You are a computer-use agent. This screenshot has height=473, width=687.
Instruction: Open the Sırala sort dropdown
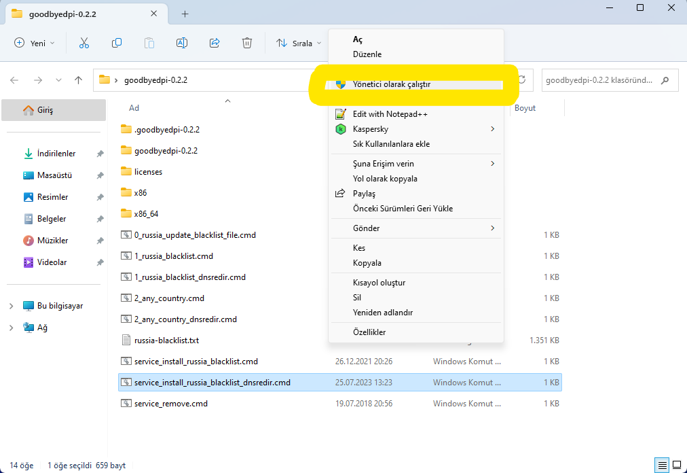pos(299,43)
